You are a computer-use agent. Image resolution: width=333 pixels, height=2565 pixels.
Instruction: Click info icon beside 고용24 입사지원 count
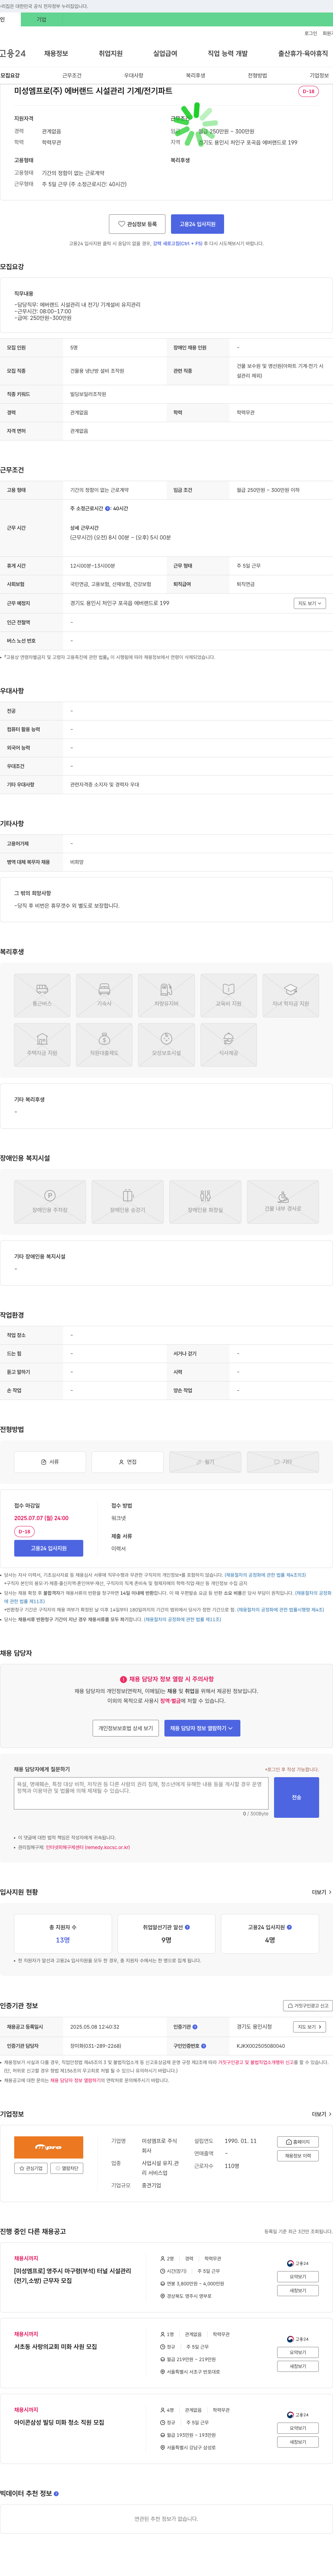click(x=289, y=1927)
